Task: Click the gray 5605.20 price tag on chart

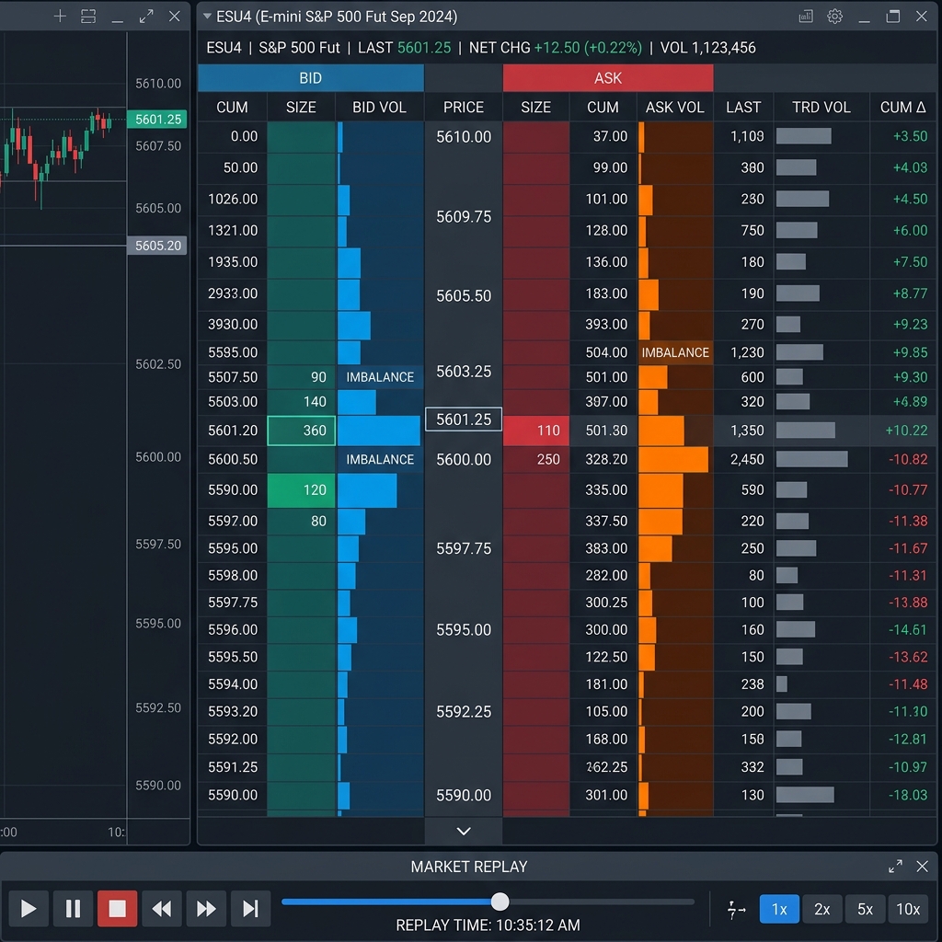Action: 157,245
